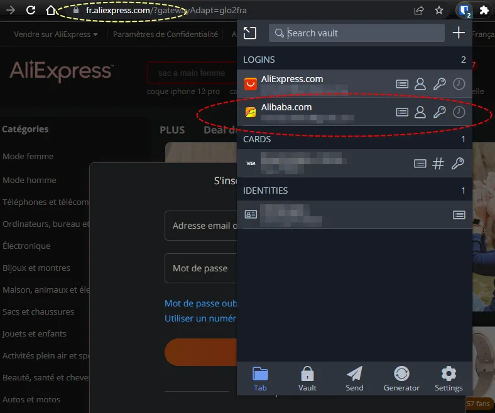Viewport: 495px width, 413px height.
Task: Open the Électronique category
Action: (x=26, y=246)
